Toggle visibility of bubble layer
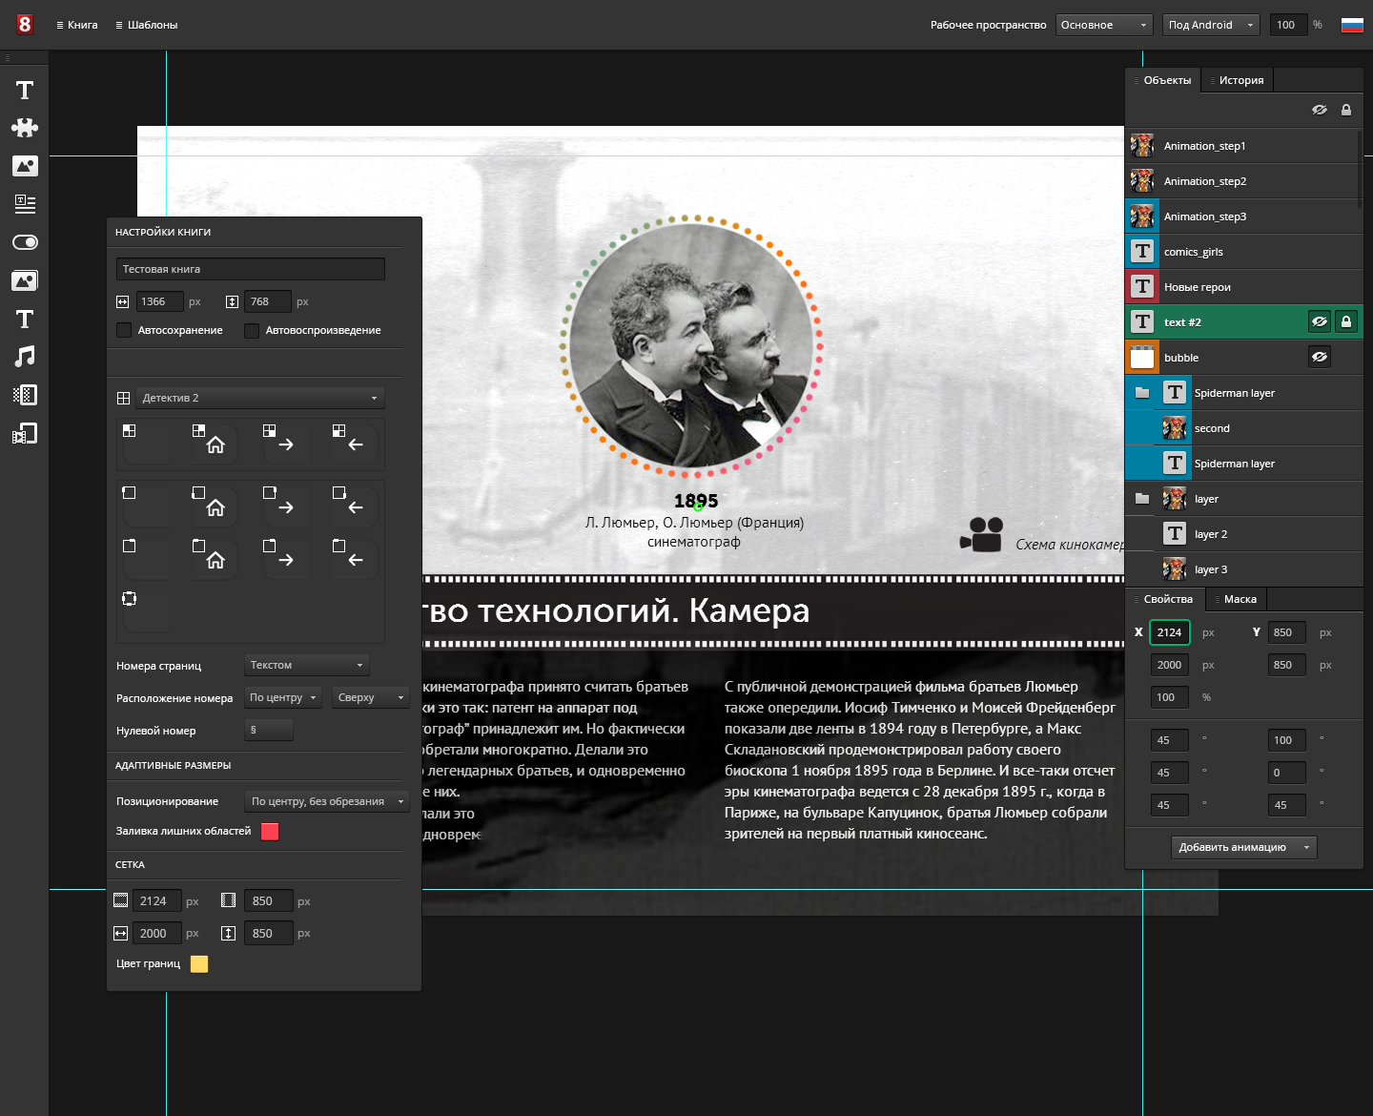Viewport: 1373px width, 1116px height. click(1320, 358)
